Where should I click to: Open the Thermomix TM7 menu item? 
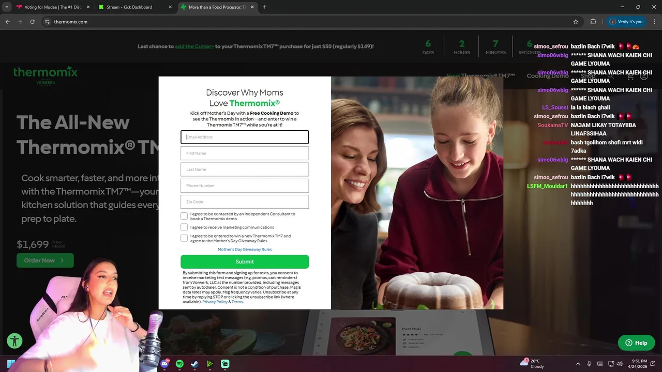tap(480, 76)
